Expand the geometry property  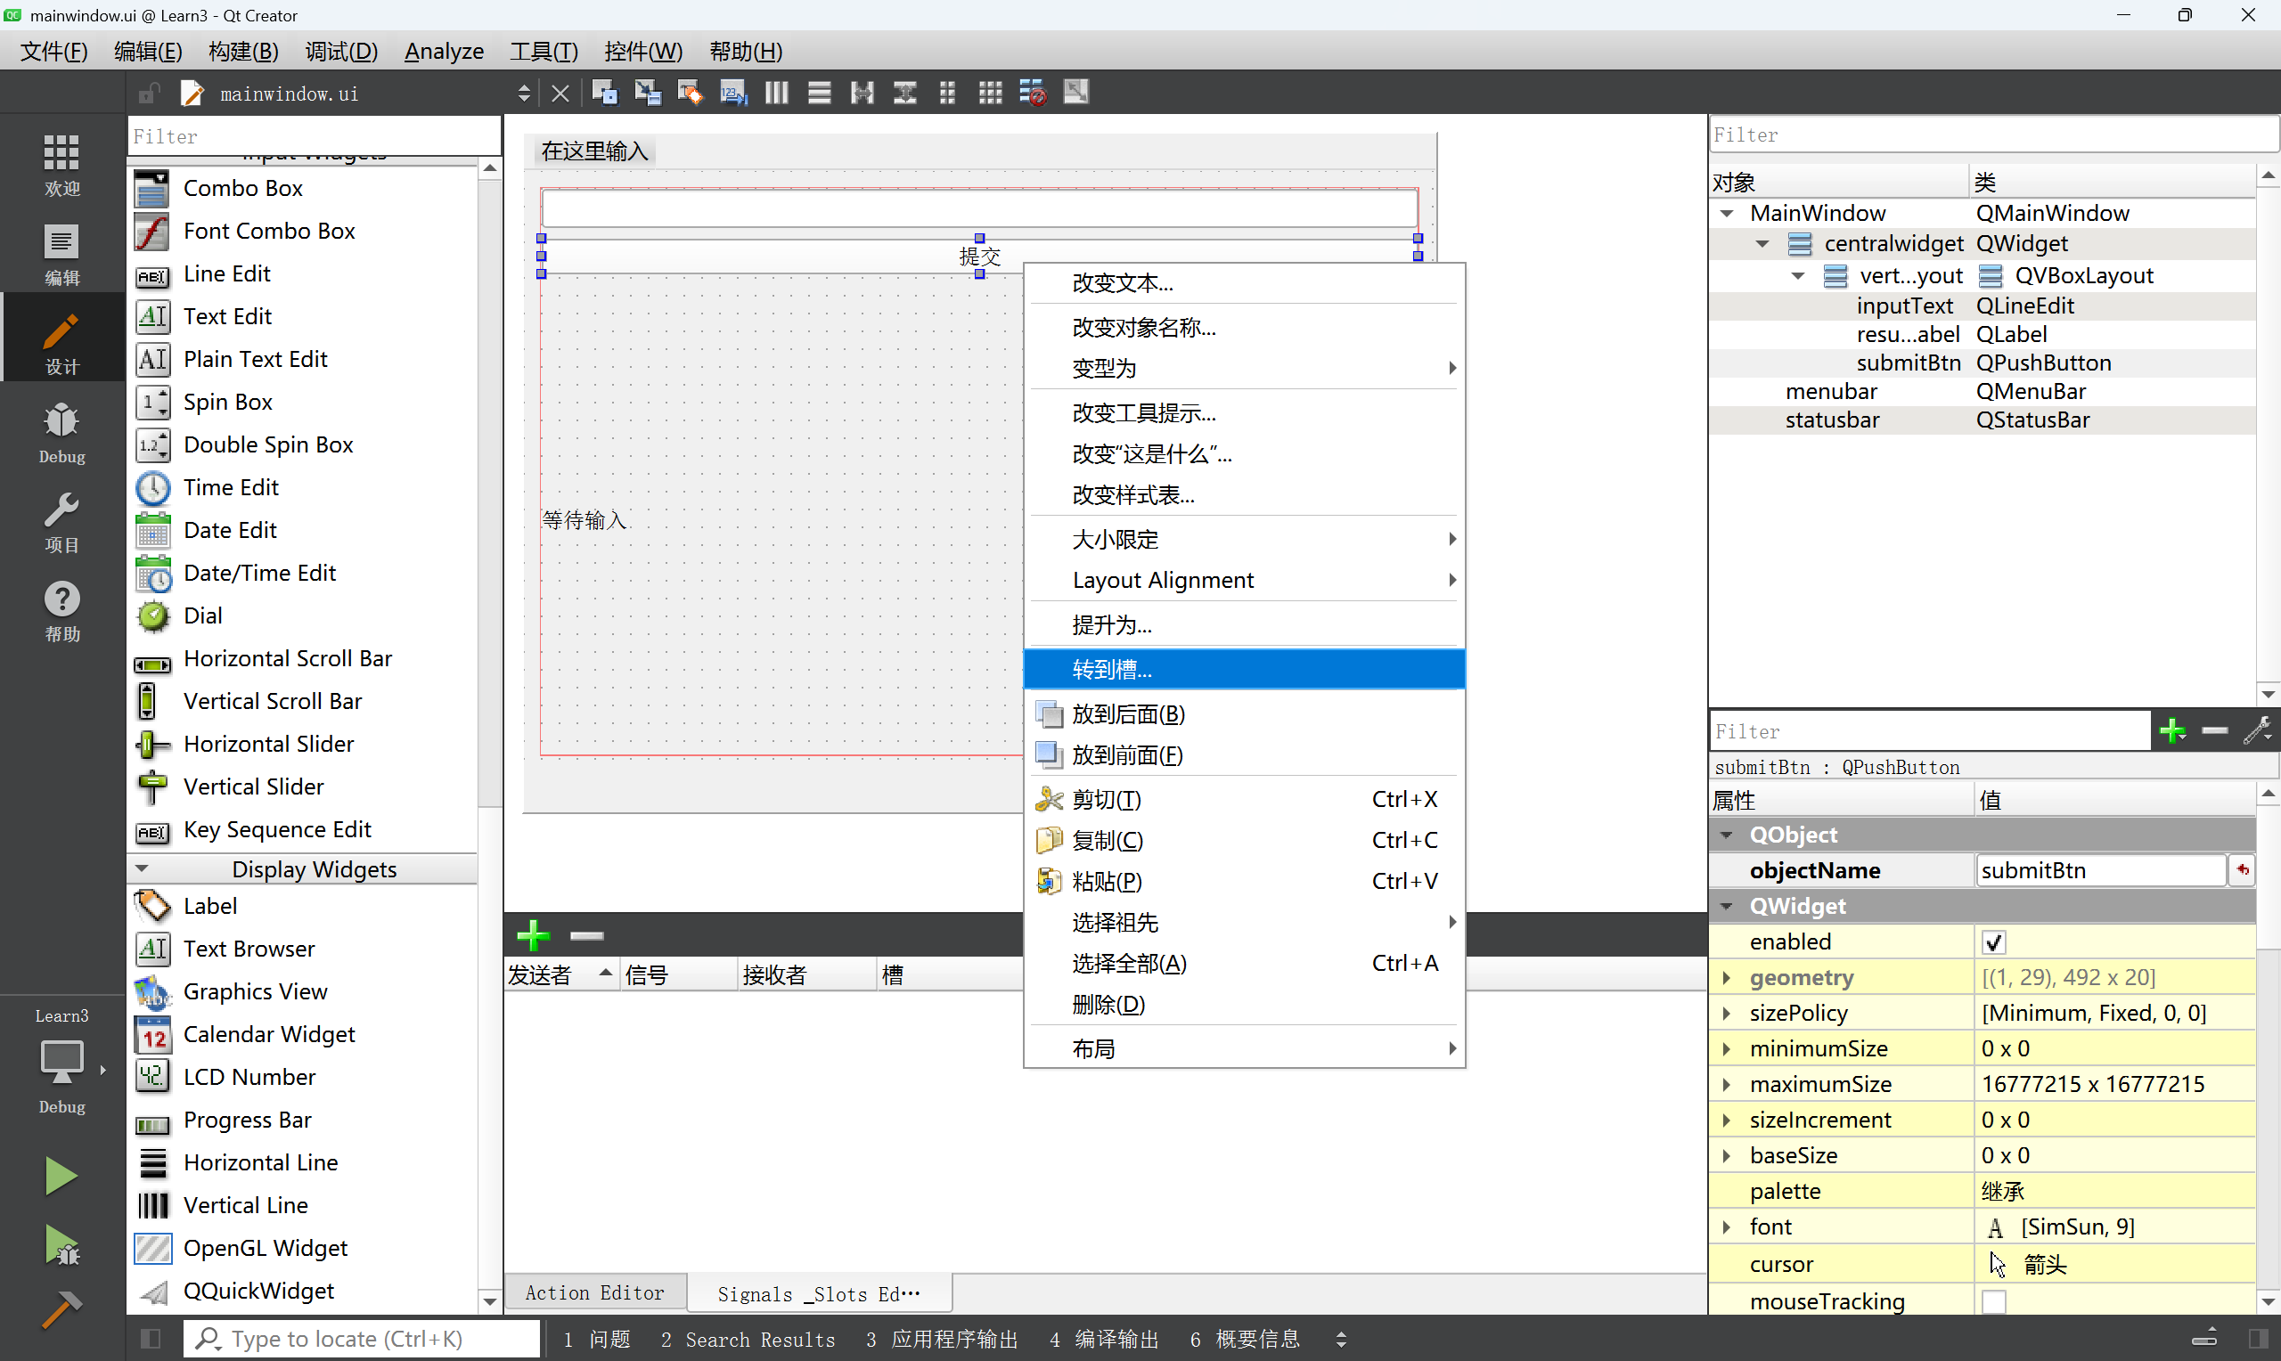[x=1727, y=978]
